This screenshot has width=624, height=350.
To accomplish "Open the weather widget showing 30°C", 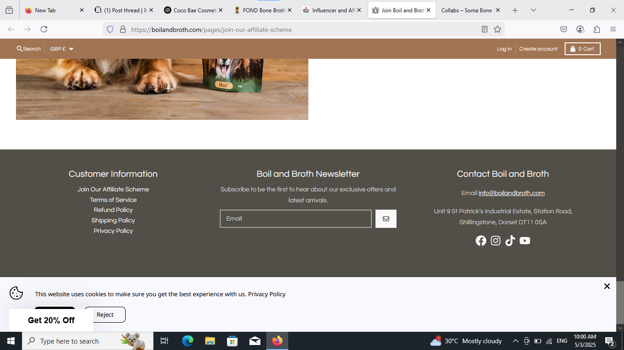I will tap(466, 341).
